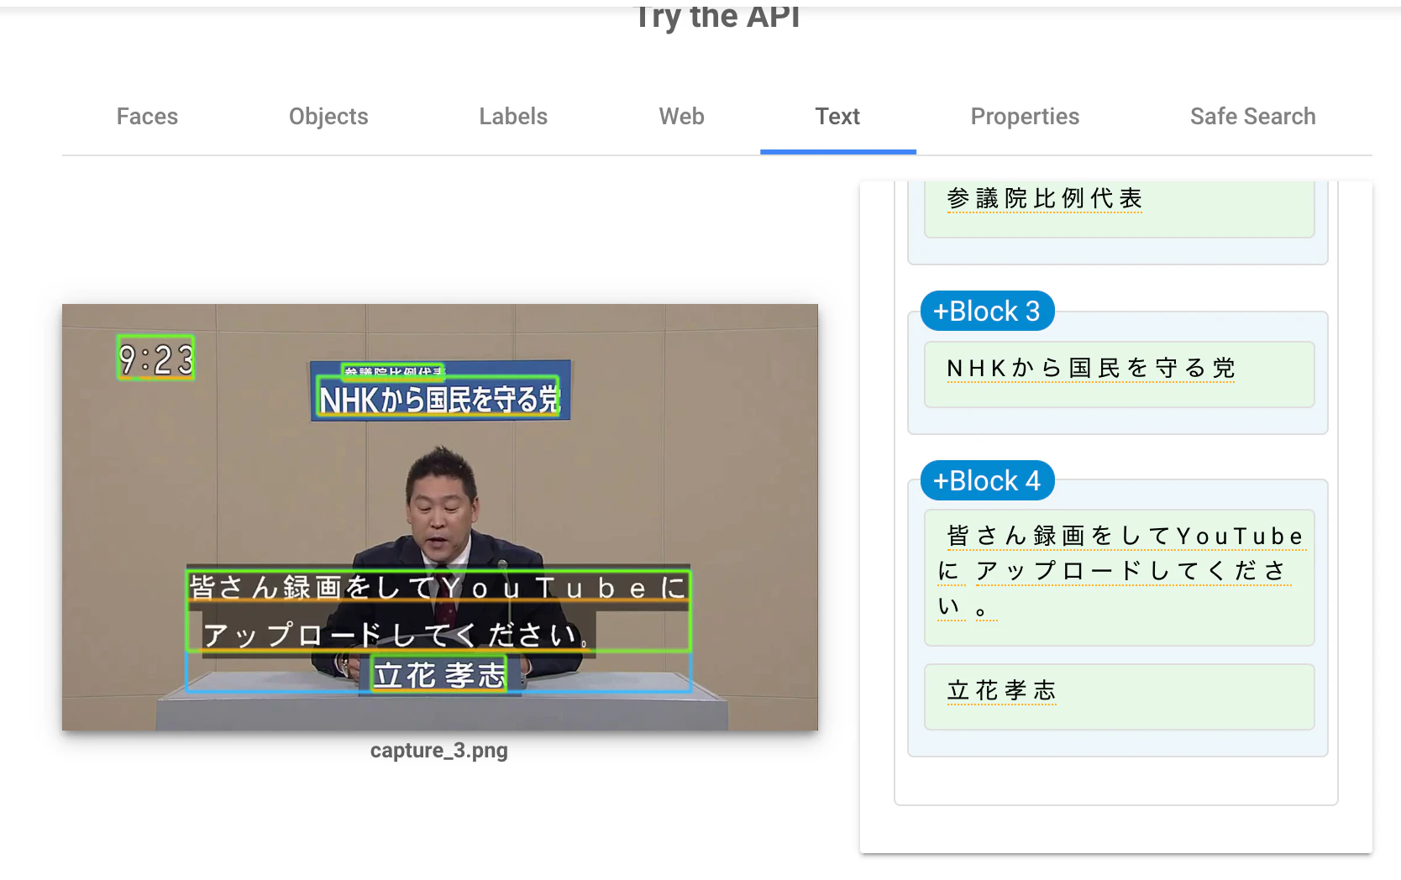Click the capture_3.png file name caption
1401x880 pixels.
[x=438, y=750]
